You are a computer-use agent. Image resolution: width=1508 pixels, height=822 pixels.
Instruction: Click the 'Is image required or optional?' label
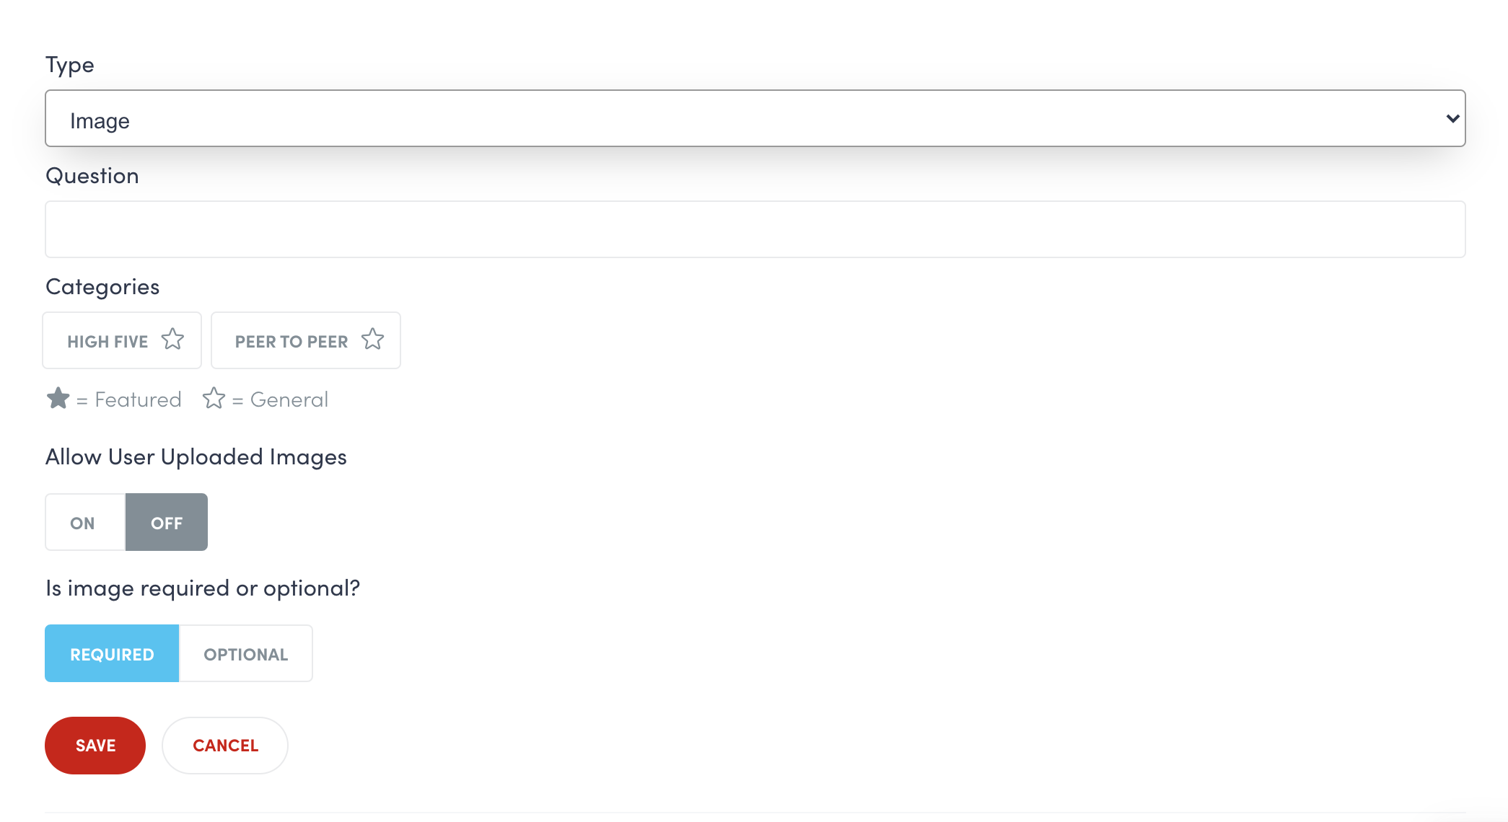click(203, 588)
